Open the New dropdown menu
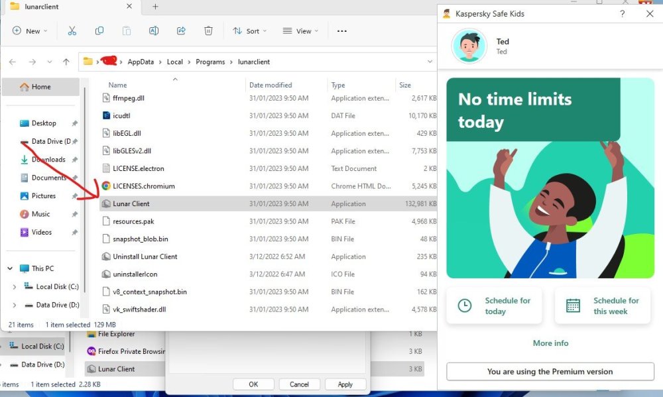Screen dimensions: 663x397 click(30, 31)
